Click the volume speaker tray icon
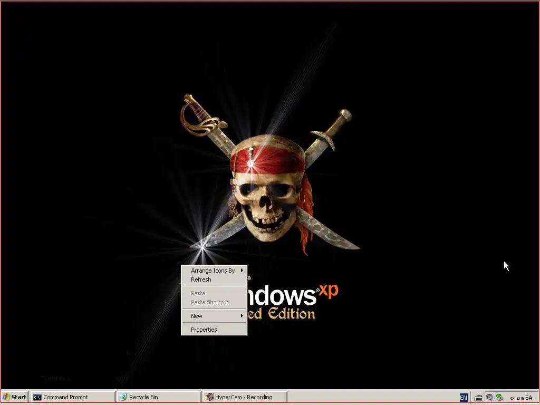 pos(489,398)
